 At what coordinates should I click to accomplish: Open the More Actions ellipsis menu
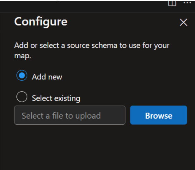click(x=187, y=3)
